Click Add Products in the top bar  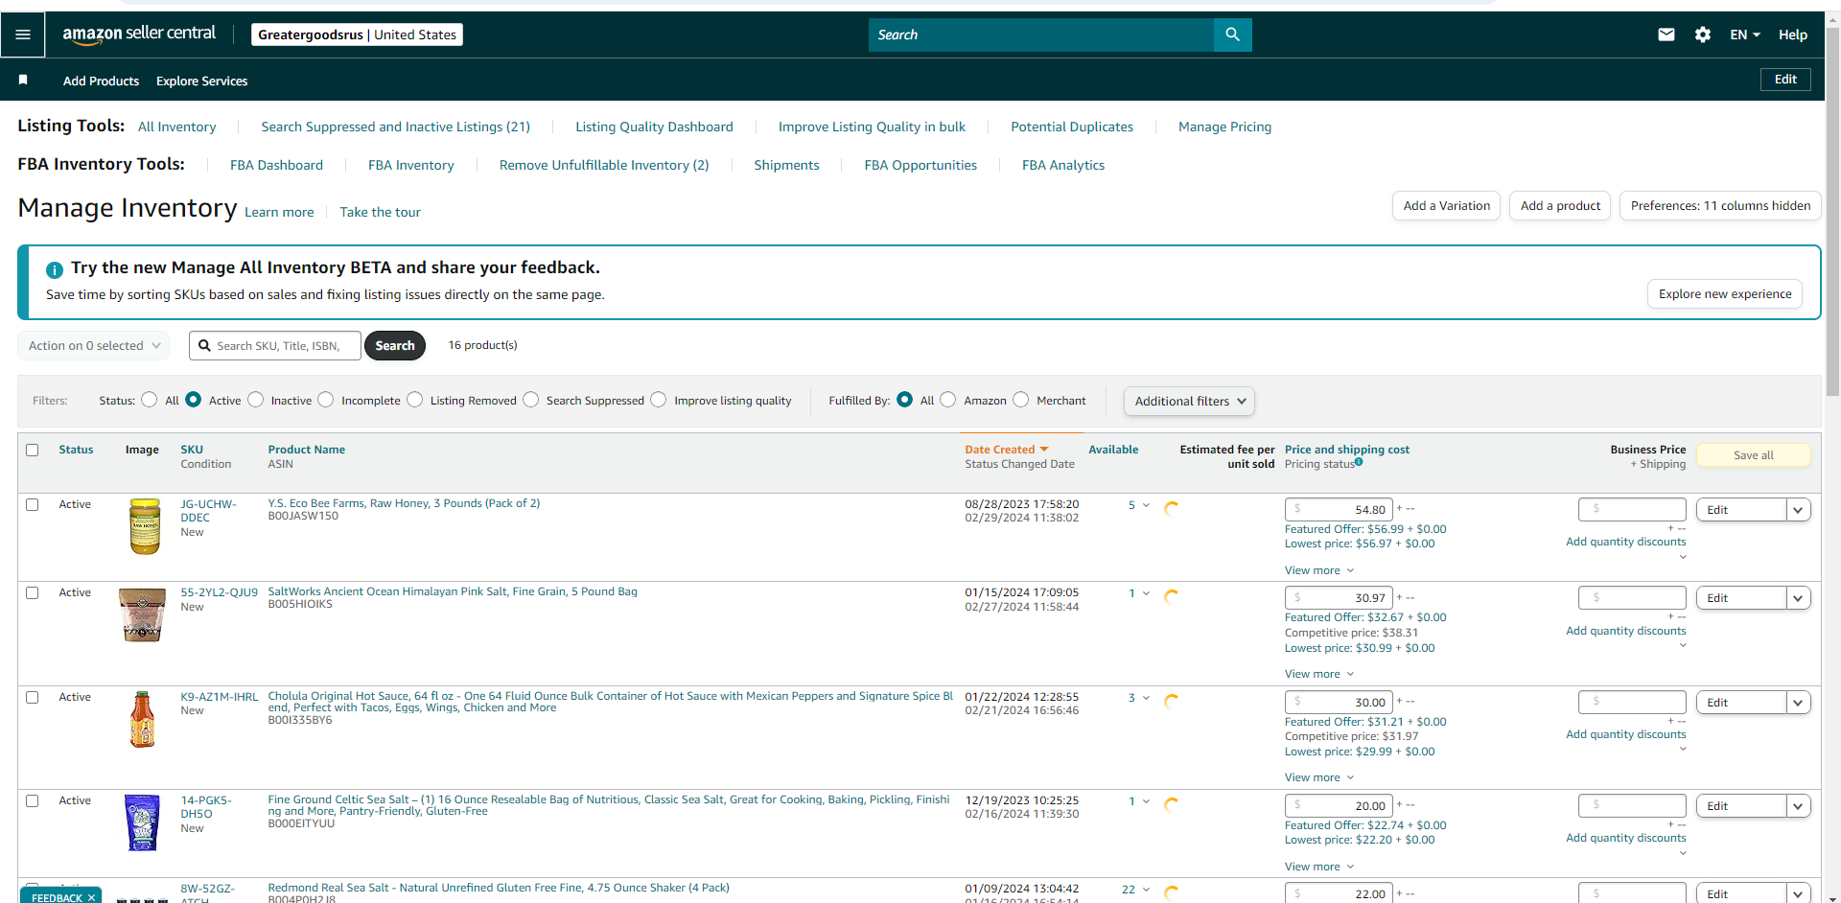(x=101, y=81)
